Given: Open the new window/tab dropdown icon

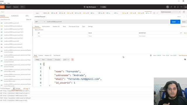Looking at the screenshot, I should 22,7.
